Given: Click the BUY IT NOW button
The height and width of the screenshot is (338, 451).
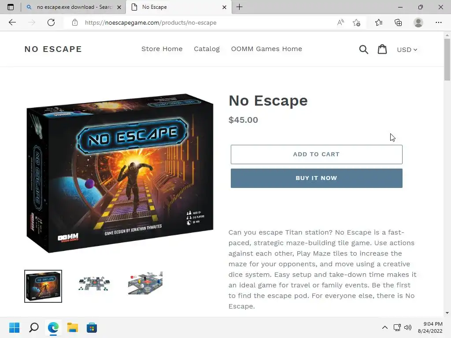Looking at the screenshot, I should pos(316,178).
